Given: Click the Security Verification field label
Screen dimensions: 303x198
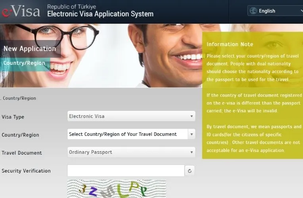Looking at the screenshot, I should click(26, 171).
